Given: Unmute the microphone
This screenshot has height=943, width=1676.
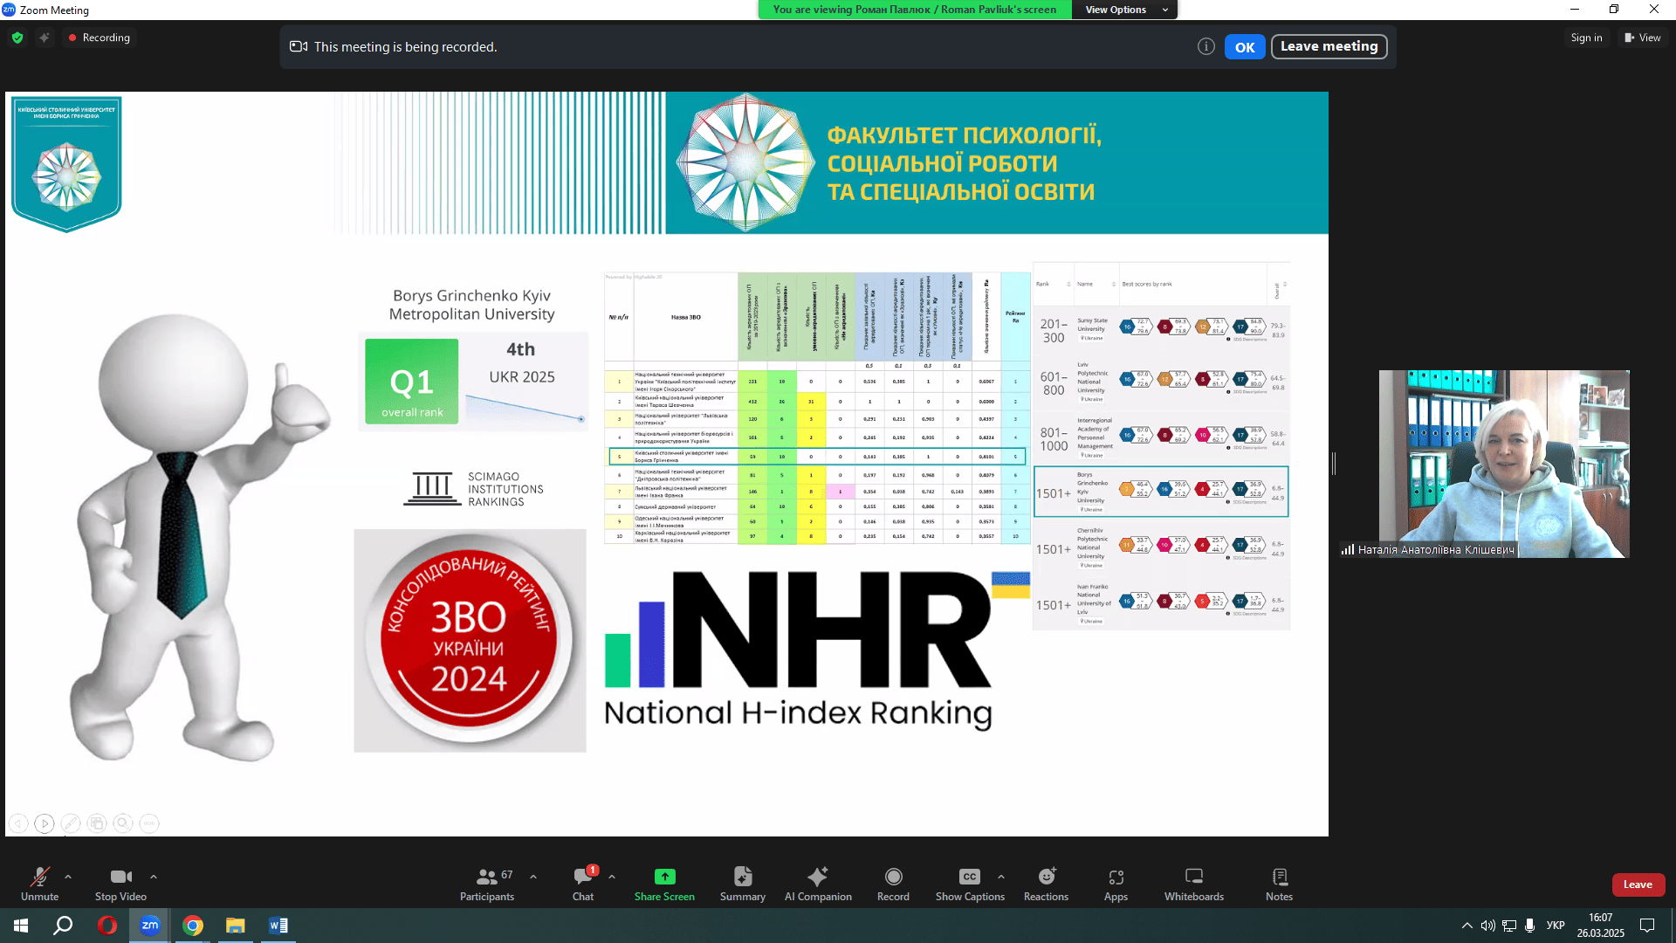Looking at the screenshot, I should point(39,877).
